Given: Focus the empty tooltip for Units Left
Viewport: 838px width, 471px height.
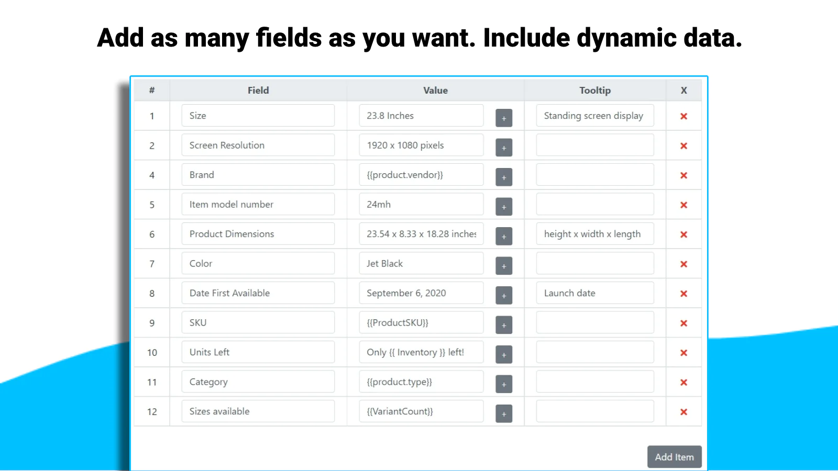Looking at the screenshot, I should 594,352.
